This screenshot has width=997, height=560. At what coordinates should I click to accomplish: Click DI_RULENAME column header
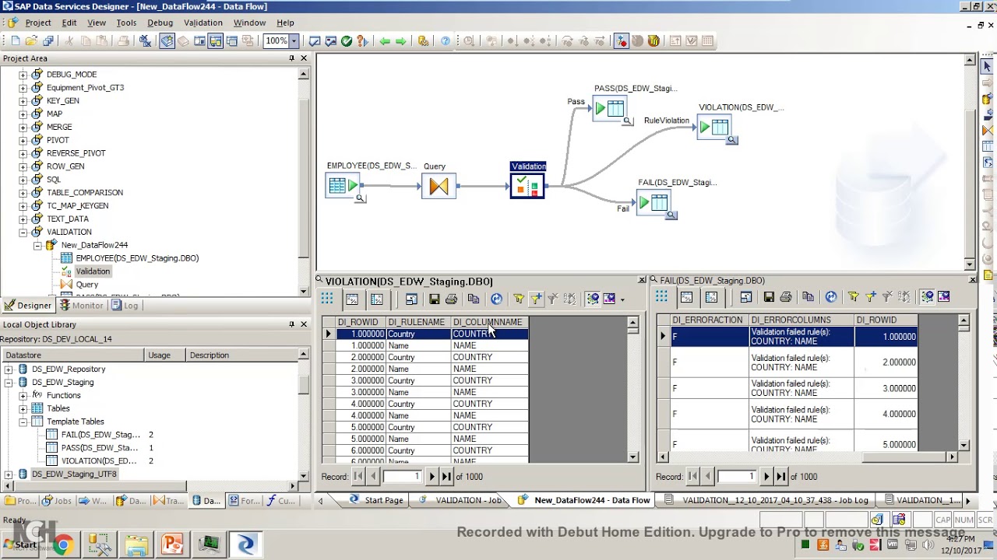417,322
